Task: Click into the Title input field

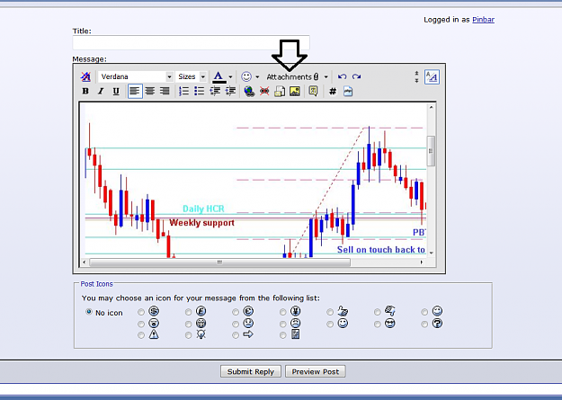Action: (191, 42)
